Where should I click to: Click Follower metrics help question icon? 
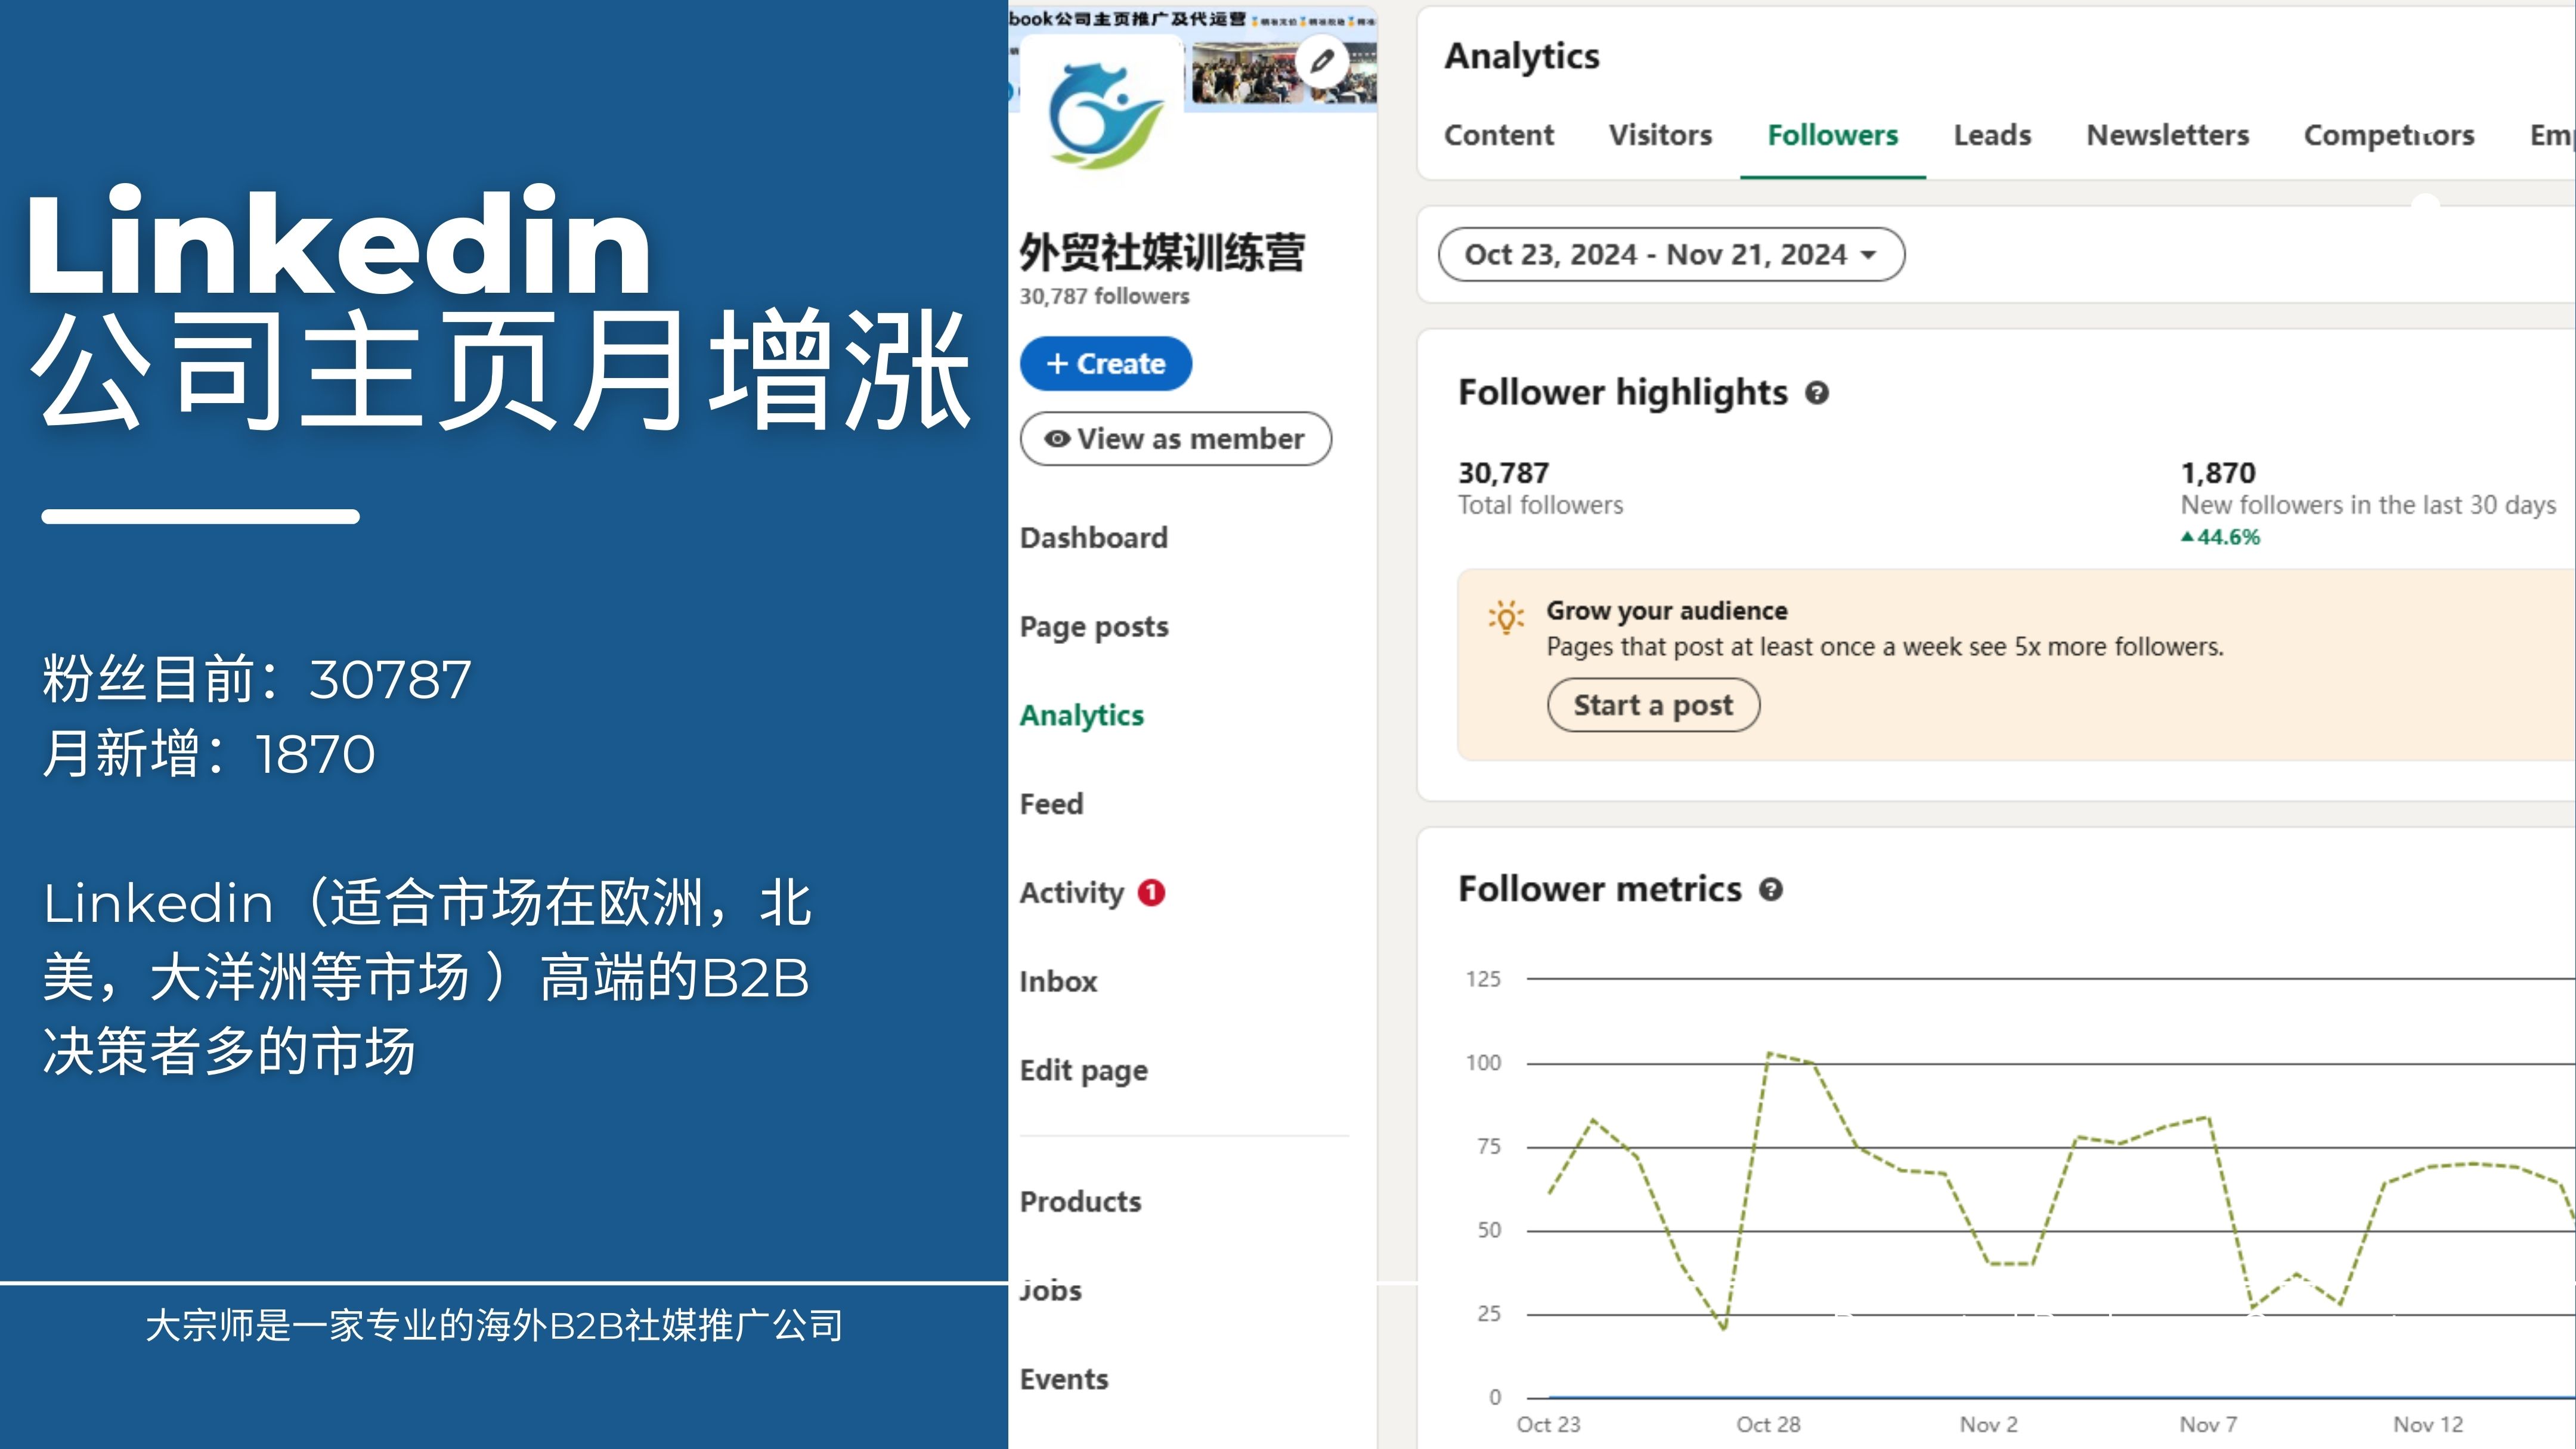coord(1770,889)
